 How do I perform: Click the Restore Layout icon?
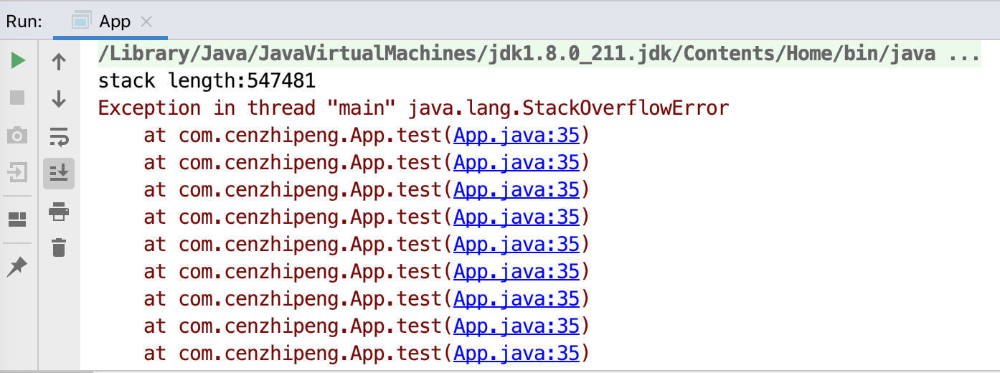coord(18,219)
